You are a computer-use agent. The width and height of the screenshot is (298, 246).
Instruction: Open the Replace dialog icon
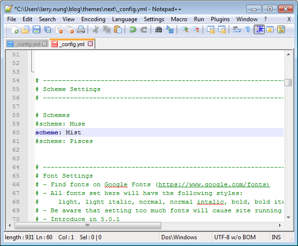[x=170, y=30]
